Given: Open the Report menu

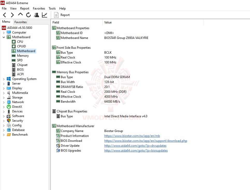Looking at the screenshot, I should point(25,9).
